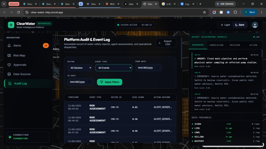
Task: Open the browser extensions puzzle icon
Action: pos(235,12)
